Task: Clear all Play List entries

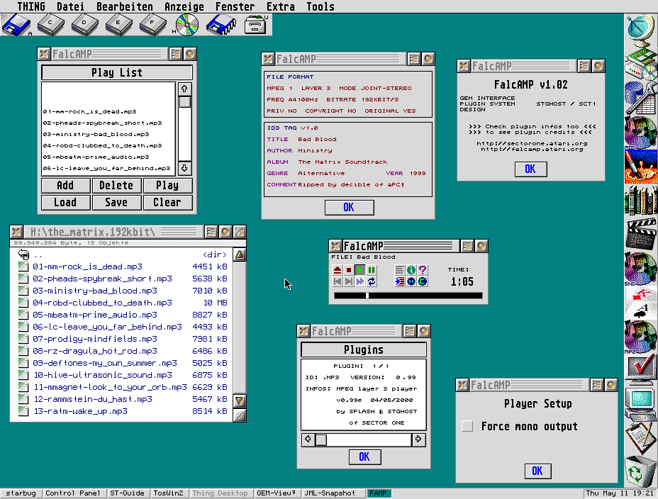Action: [x=167, y=203]
